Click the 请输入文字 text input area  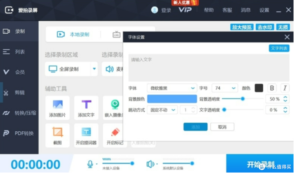click(209, 68)
